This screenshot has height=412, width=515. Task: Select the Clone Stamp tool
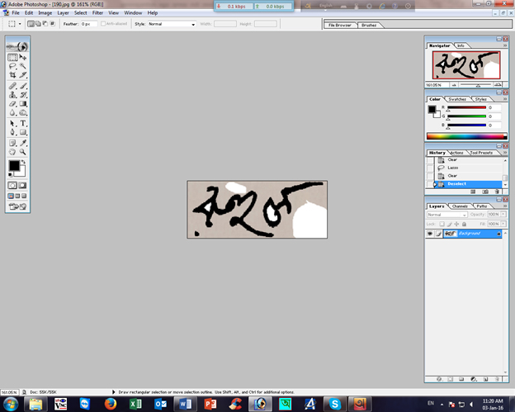pyautogui.click(x=12, y=95)
